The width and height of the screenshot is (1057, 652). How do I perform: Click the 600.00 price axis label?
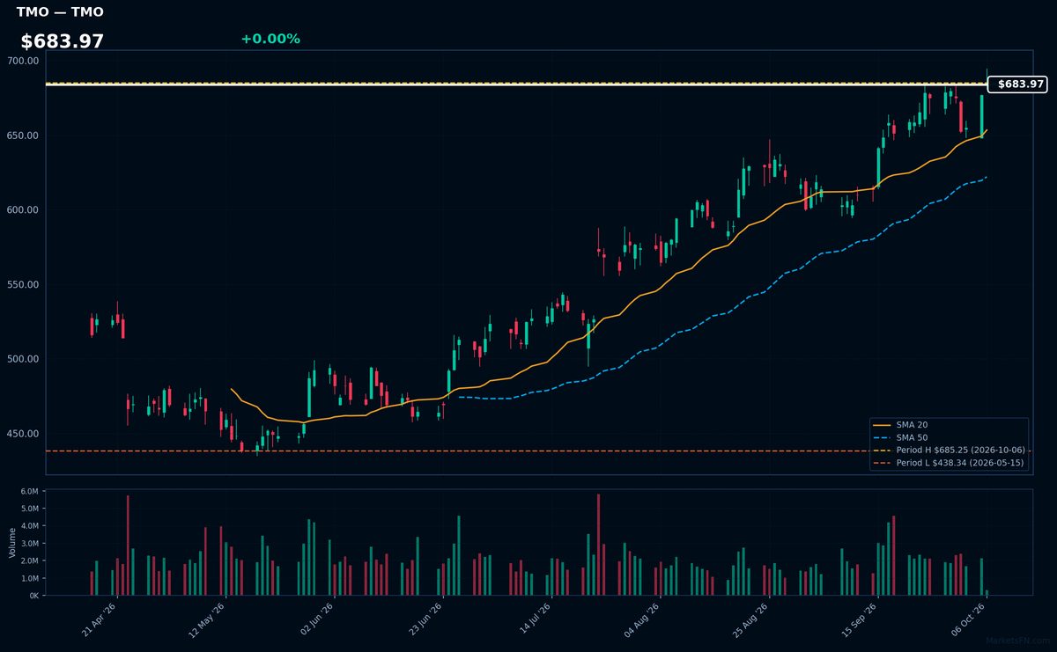(x=22, y=210)
